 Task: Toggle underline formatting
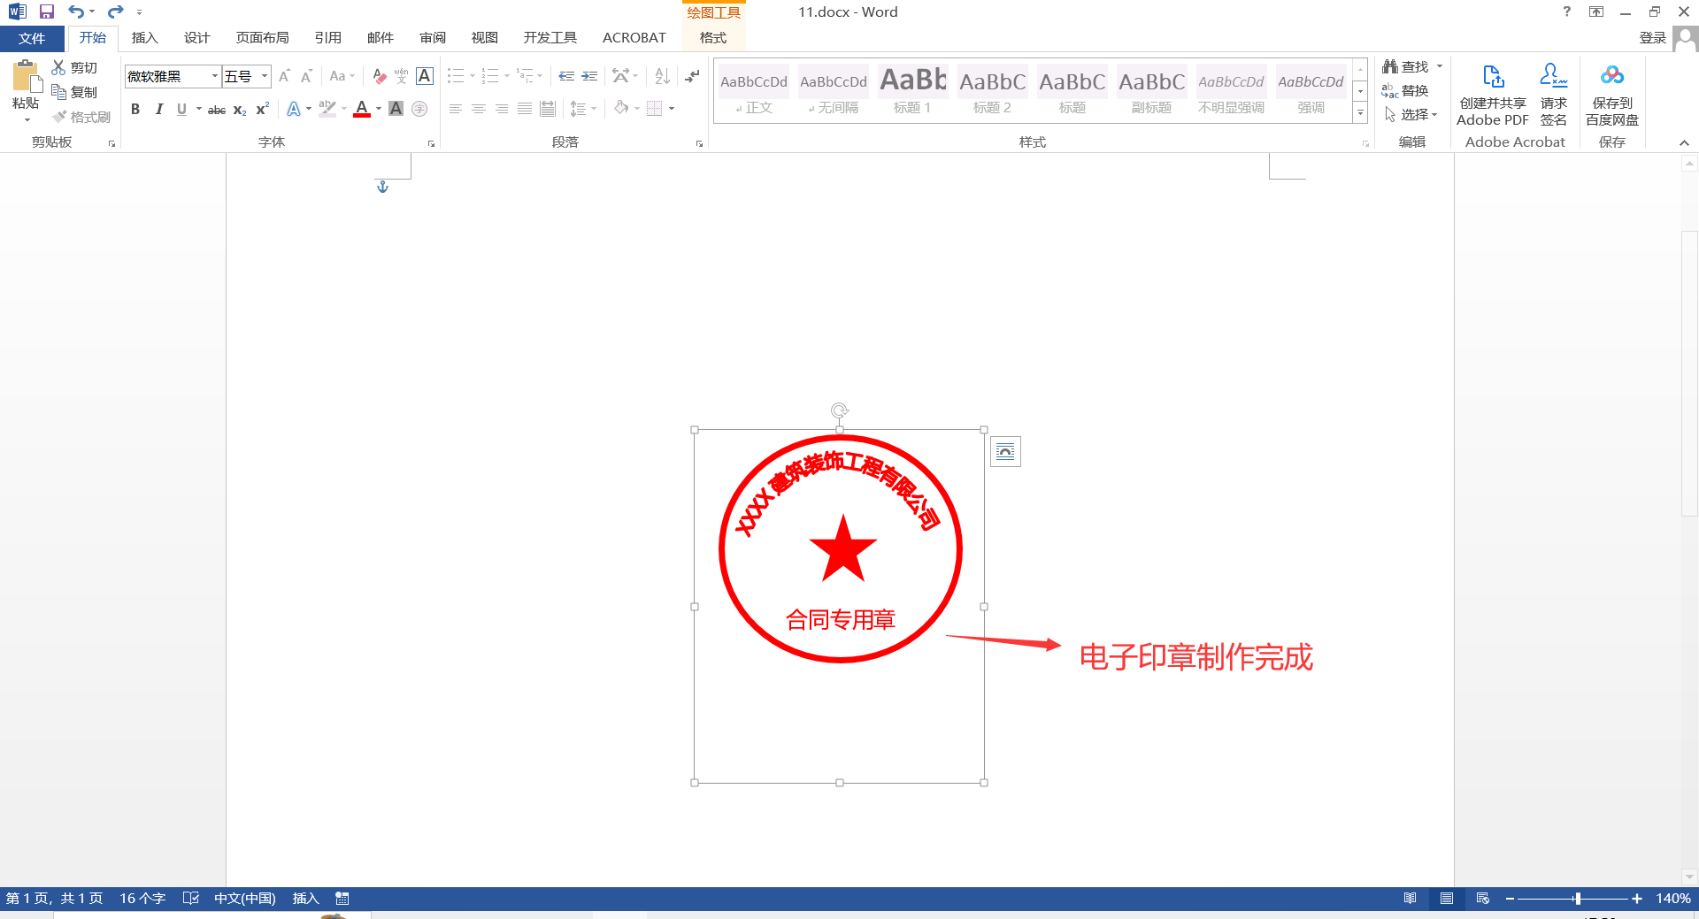coord(181,109)
